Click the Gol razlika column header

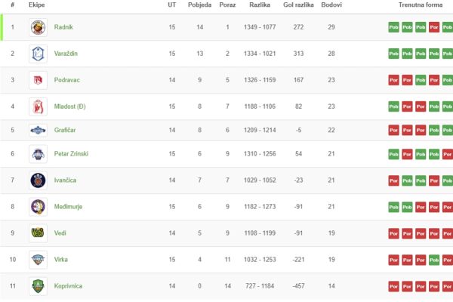click(298, 5)
